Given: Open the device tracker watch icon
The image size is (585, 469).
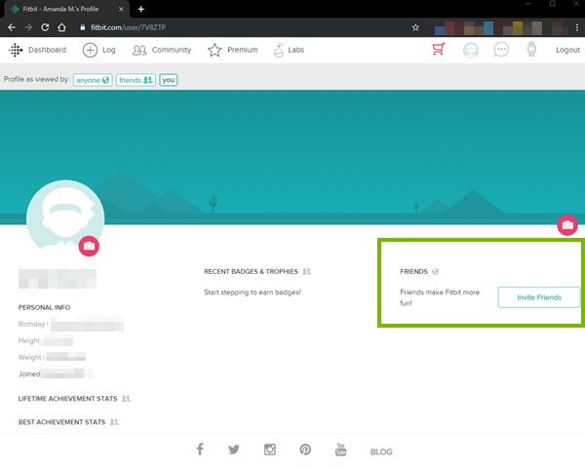Looking at the screenshot, I should pyautogui.click(x=531, y=50).
